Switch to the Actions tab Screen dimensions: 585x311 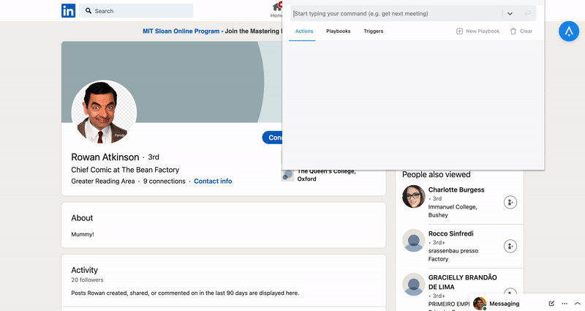(304, 31)
